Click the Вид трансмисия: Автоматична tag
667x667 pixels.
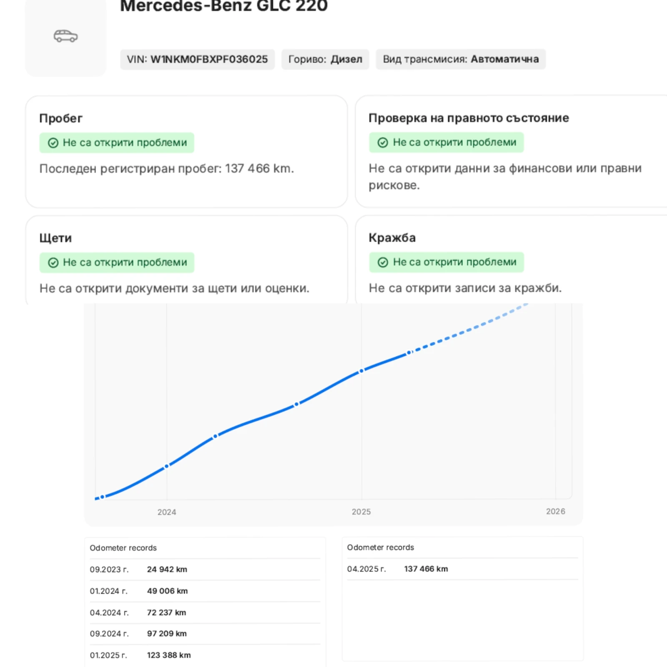coord(460,59)
